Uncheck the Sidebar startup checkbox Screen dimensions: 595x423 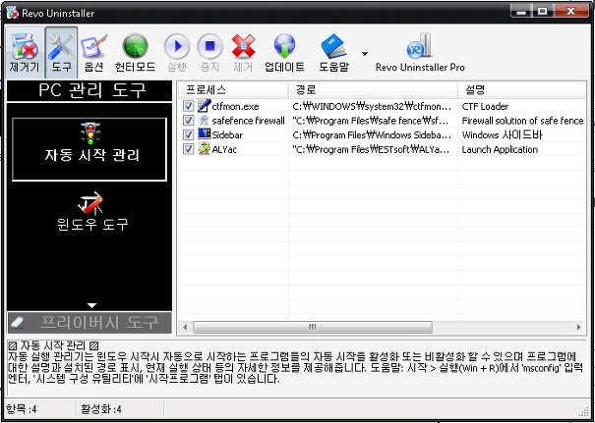(188, 134)
